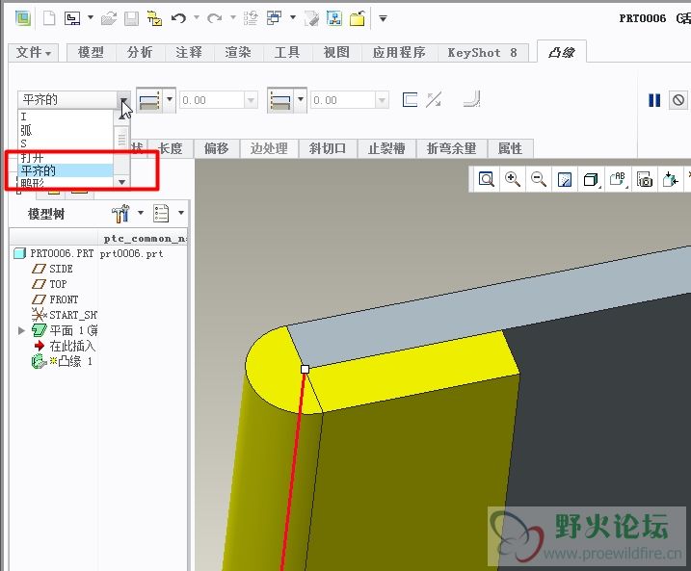The height and width of the screenshot is (571, 691).
Task: Click the Zoom In magnifier icon
Action: (513, 179)
